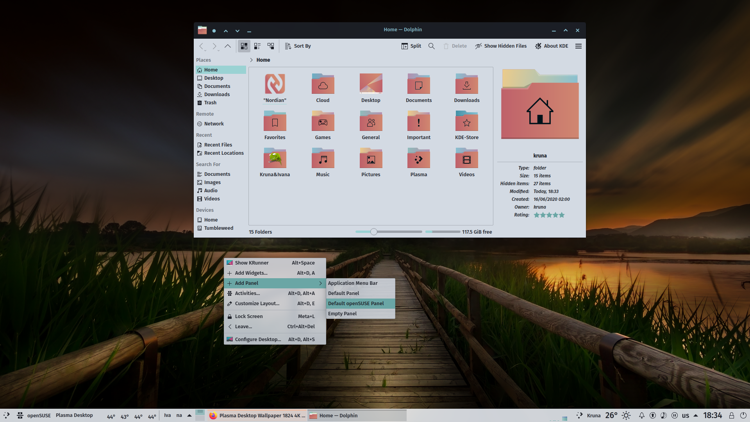
Task: Select the "Nordian" folder icon
Action: [x=275, y=84]
